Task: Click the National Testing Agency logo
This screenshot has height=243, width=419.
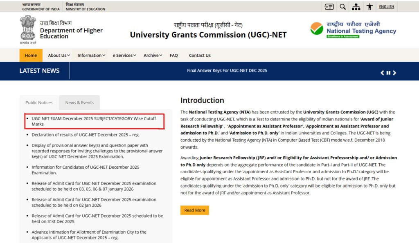Action: coord(353,30)
